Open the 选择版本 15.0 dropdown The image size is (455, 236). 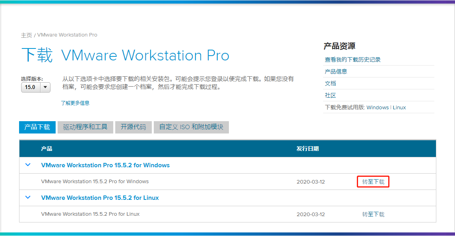point(36,87)
